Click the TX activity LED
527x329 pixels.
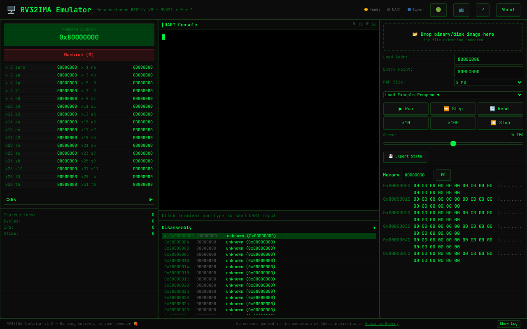[354, 23]
